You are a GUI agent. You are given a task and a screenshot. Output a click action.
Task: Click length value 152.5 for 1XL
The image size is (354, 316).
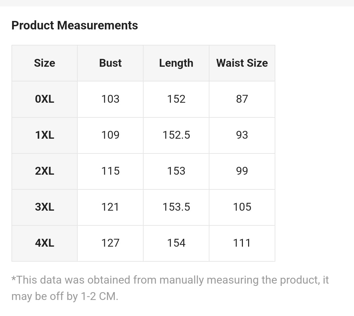tap(176, 135)
